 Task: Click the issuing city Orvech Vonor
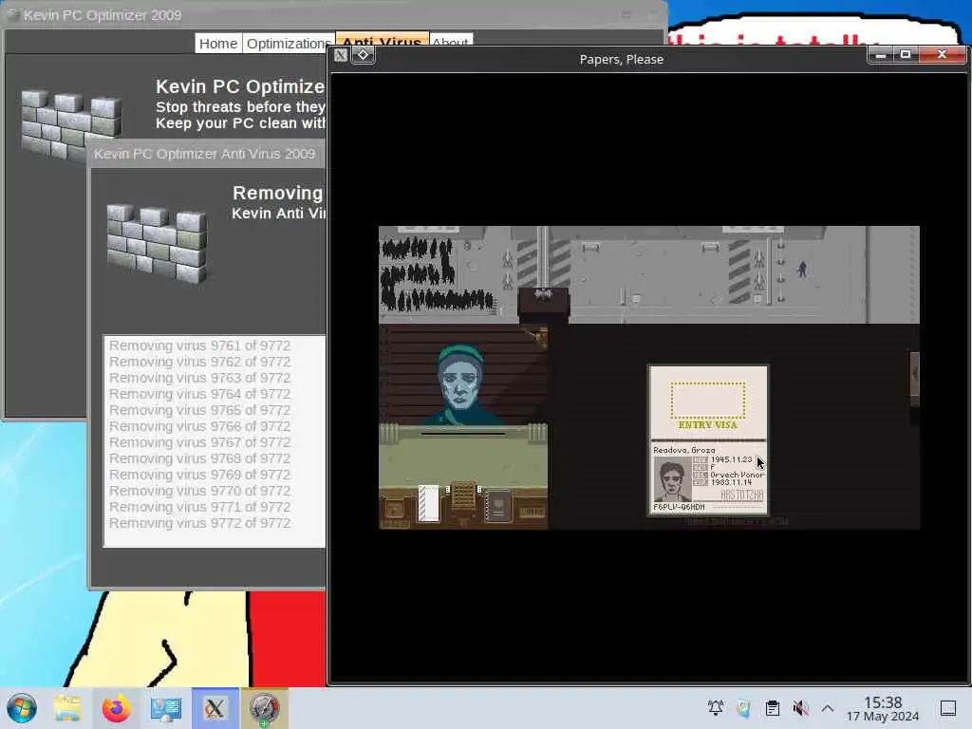click(737, 475)
